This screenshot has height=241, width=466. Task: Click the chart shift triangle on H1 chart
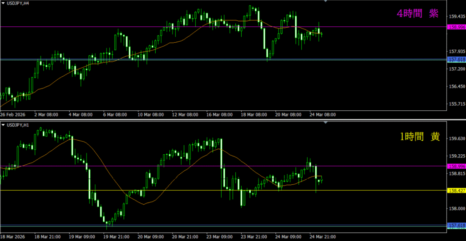coord(325,123)
